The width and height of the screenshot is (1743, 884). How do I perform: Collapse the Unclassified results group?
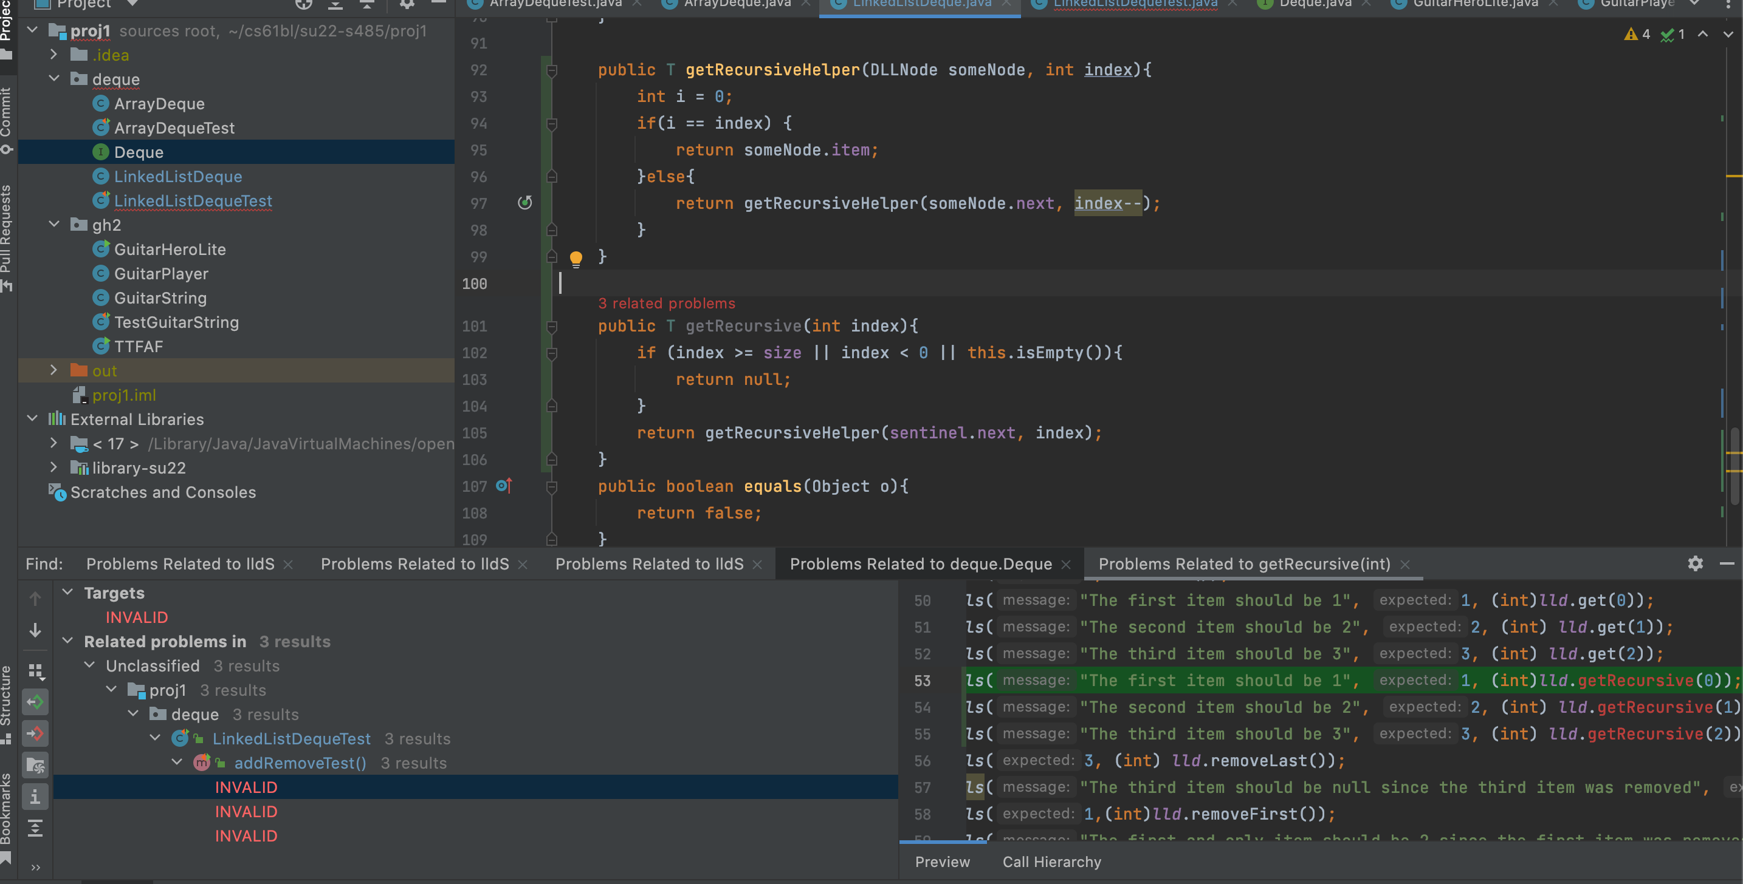(x=89, y=665)
